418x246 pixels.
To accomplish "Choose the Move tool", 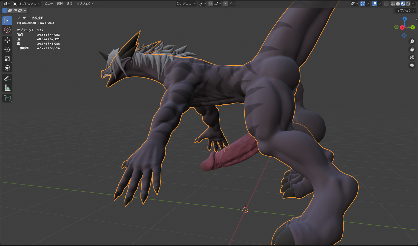I will tap(7, 40).
